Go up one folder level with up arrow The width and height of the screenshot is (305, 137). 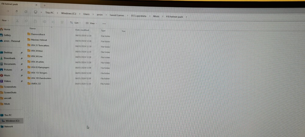(x=16, y=12)
